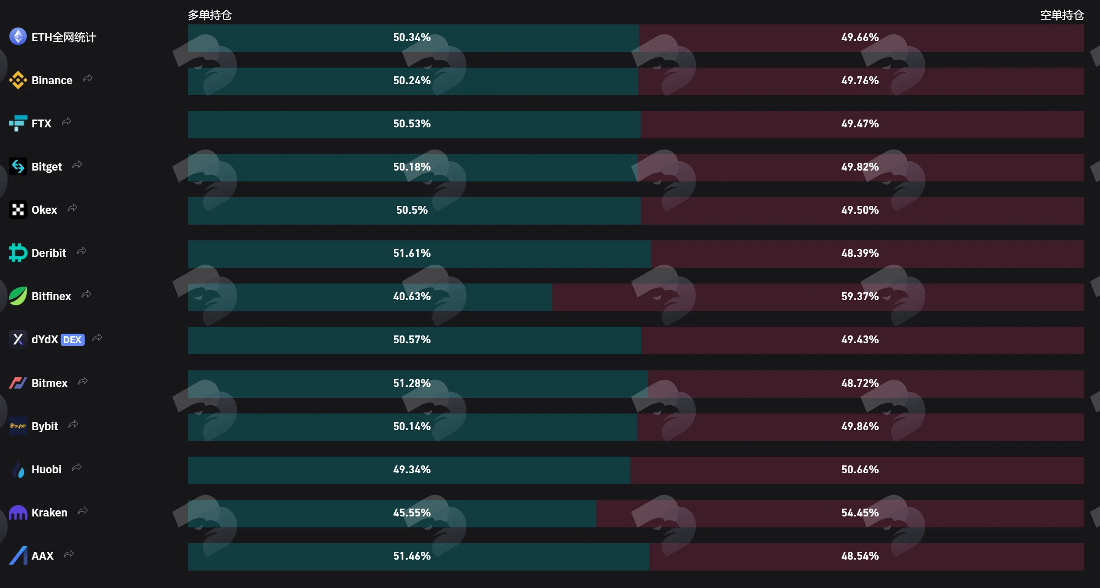Click the Bybit exchange label
This screenshot has height=588, width=1100.
tap(45, 426)
